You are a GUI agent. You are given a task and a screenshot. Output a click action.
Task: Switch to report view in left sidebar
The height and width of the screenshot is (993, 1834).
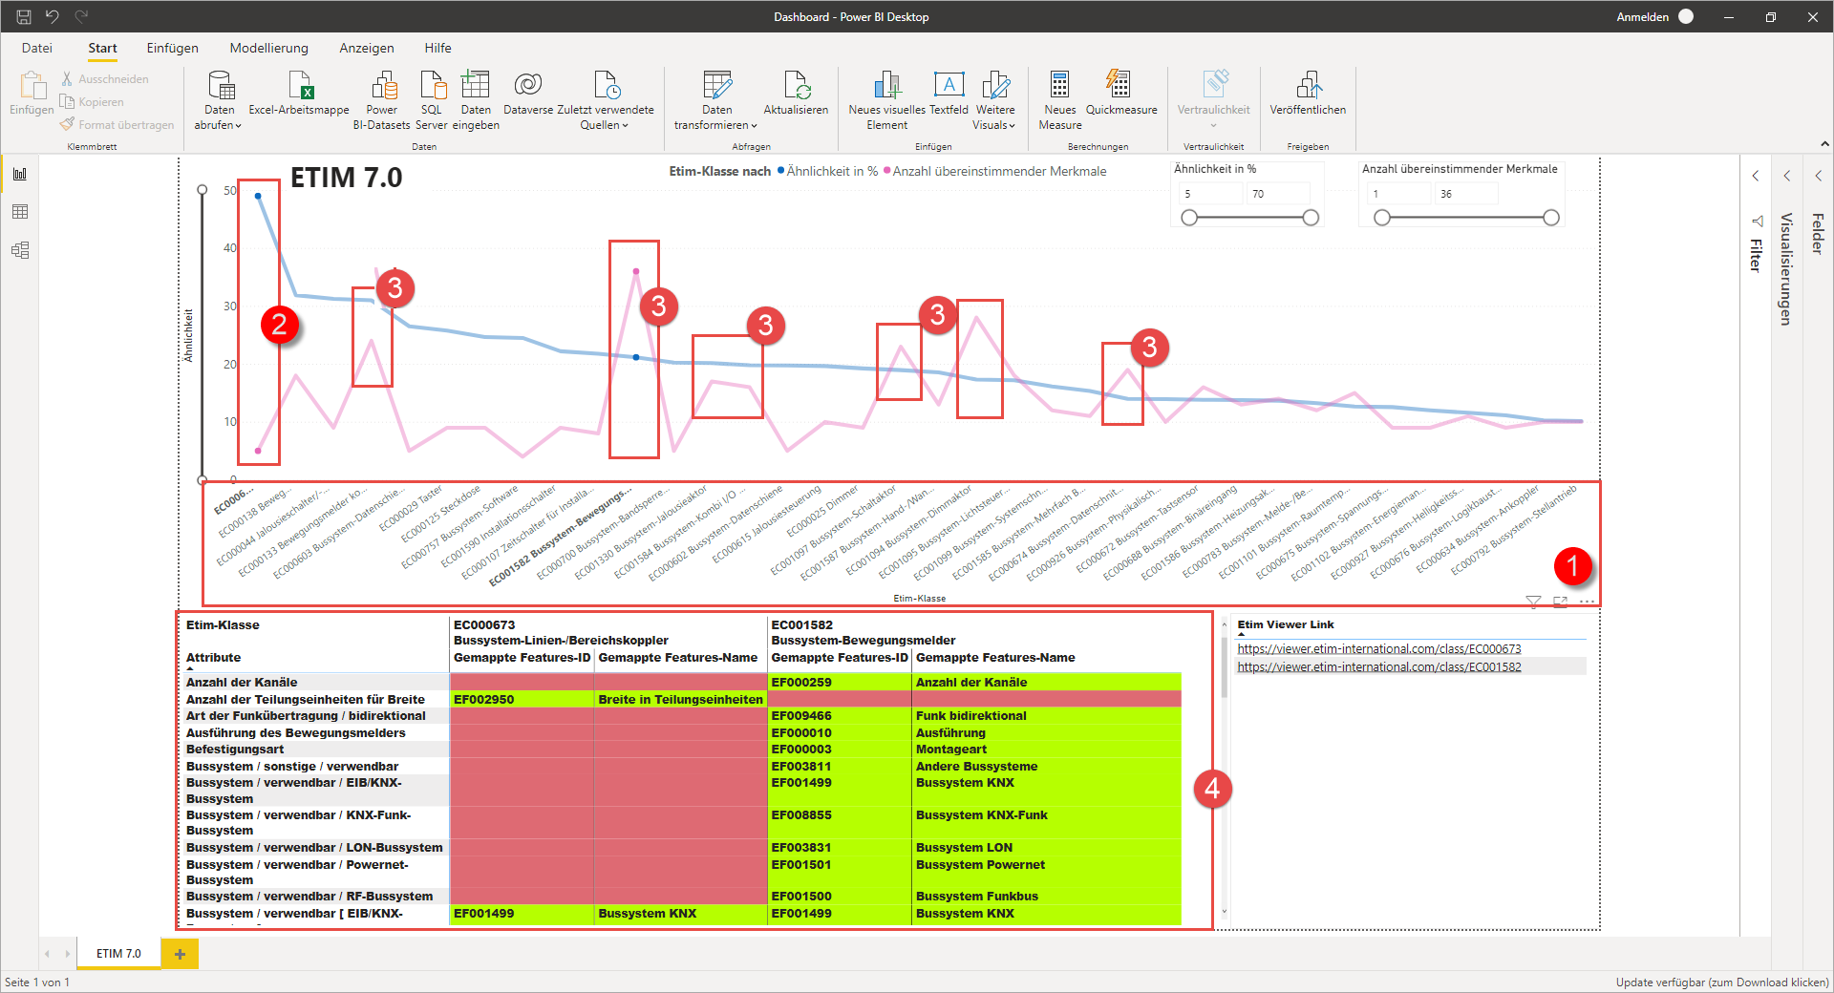[x=20, y=174]
